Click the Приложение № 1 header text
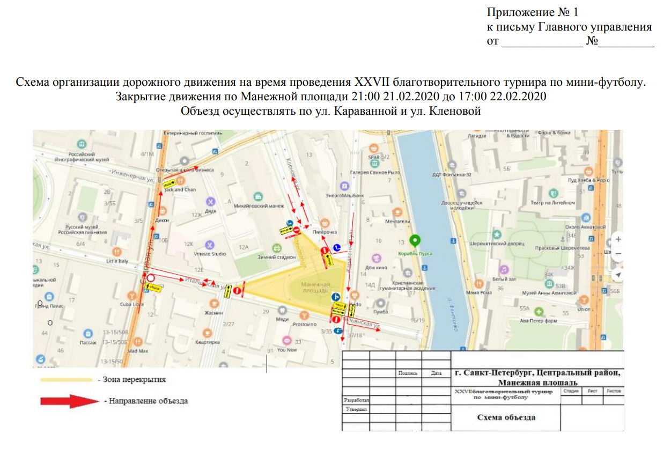This screenshot has height=449, width=671. (x=533, y=12)
